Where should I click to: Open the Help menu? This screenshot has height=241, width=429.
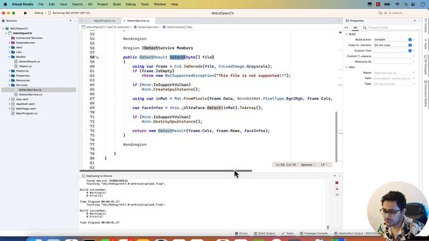pyautogui.click(x=174, y=4)
